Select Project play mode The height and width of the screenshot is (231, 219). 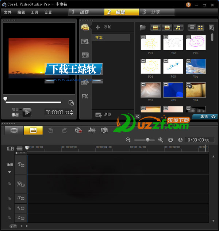tap(15, 109)
